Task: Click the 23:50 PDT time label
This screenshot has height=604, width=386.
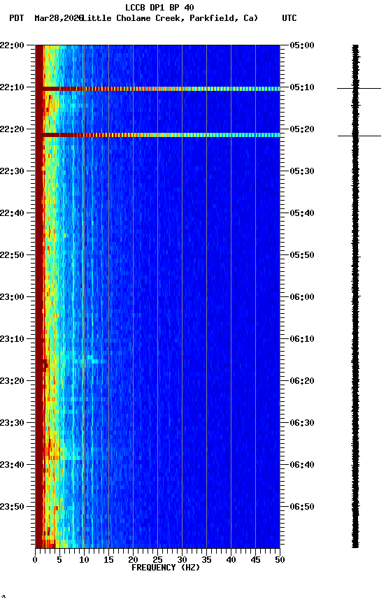Action: [12, 507]
